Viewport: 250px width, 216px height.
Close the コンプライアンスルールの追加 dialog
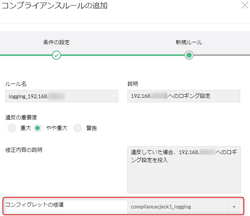(x=245, y=5)
